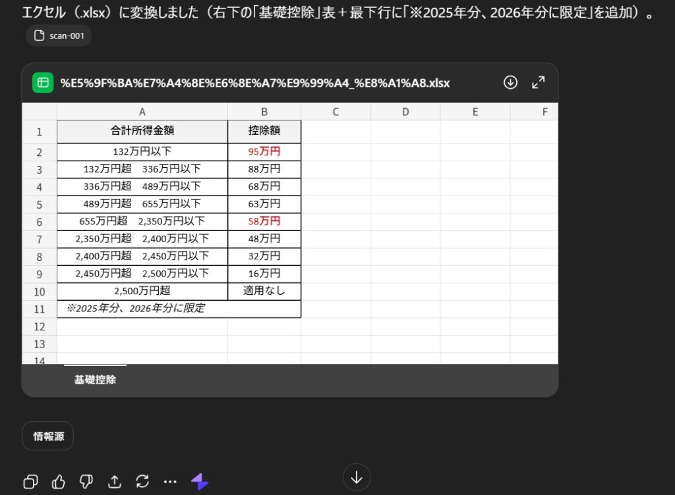Screen dimensions: 675x495
Task: Open the scan-001 attachment chip
Action: tap(59, 36)
